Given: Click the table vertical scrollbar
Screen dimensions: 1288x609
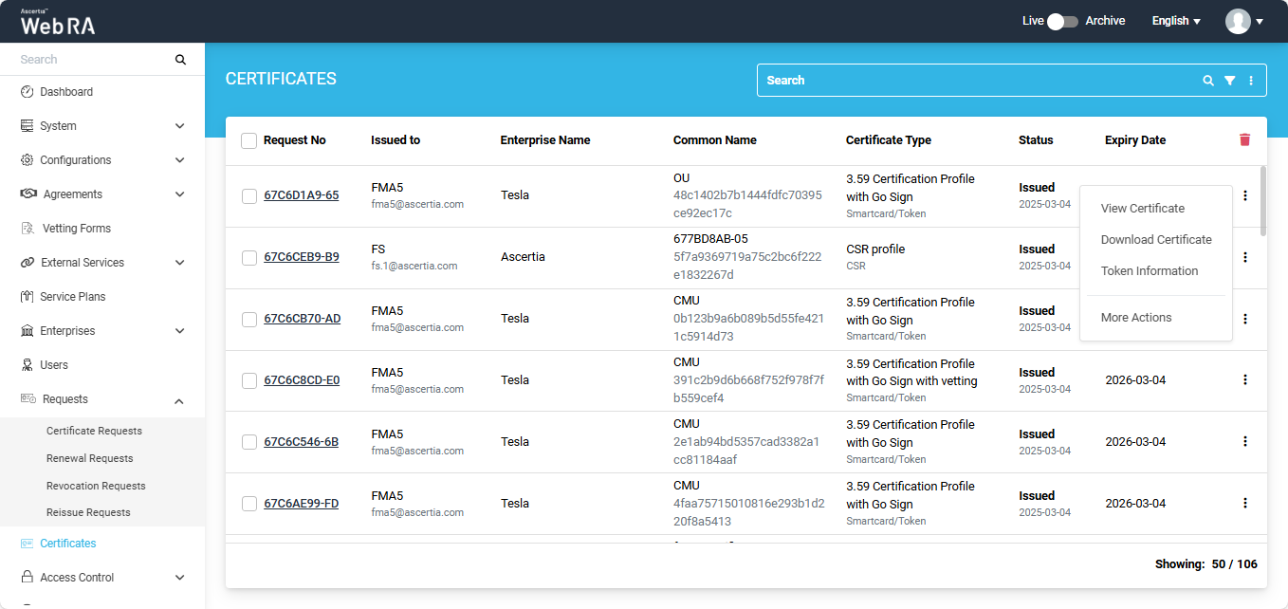Looking at the screenshot, I should coord(1261,200).
